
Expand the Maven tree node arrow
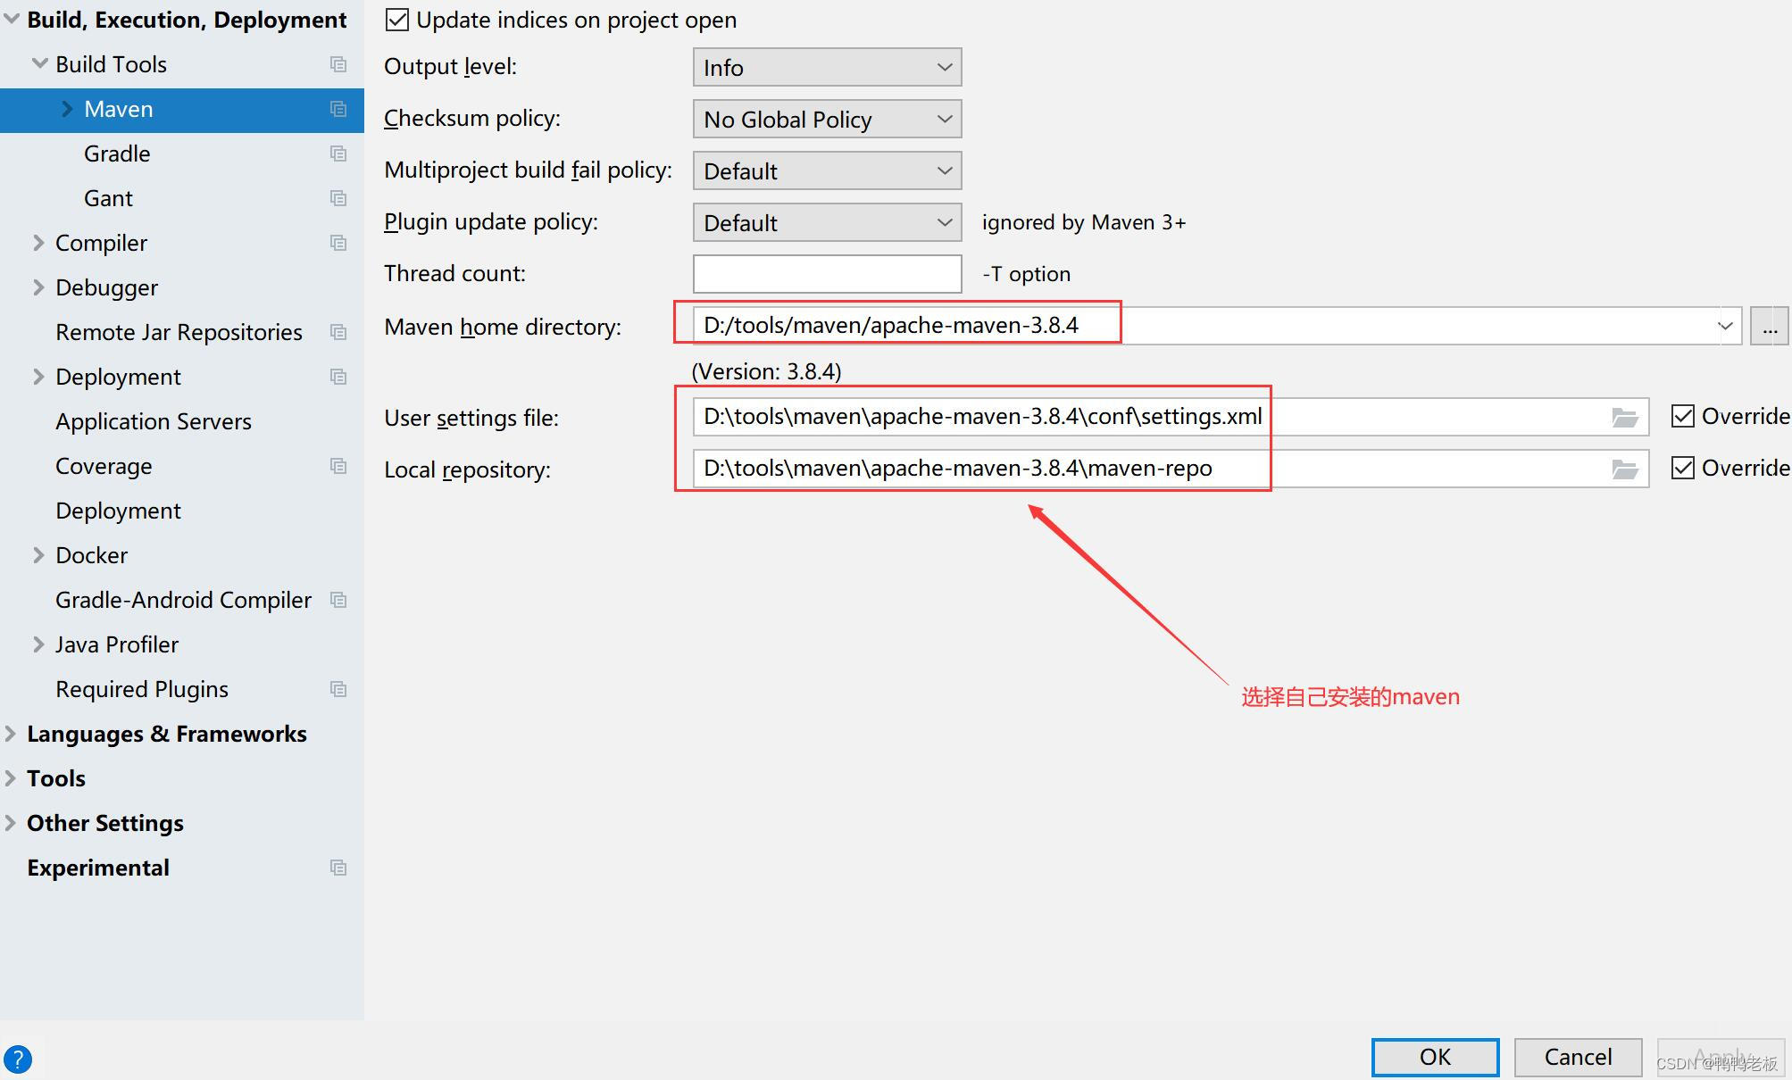point(67,109)
